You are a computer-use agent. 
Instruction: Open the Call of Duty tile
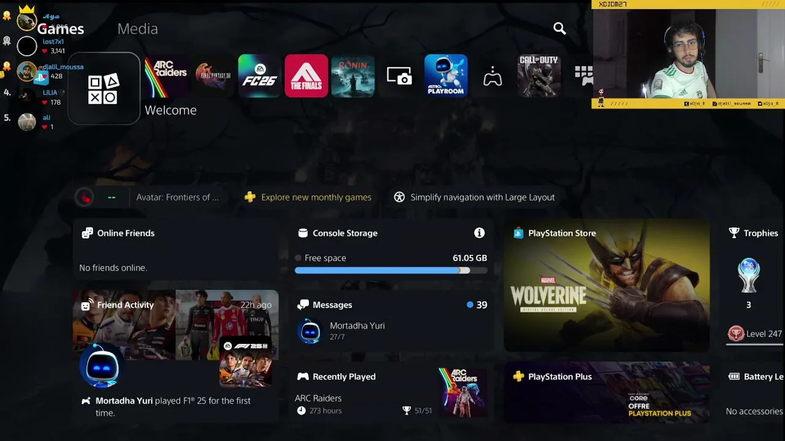tap(539, 76)
